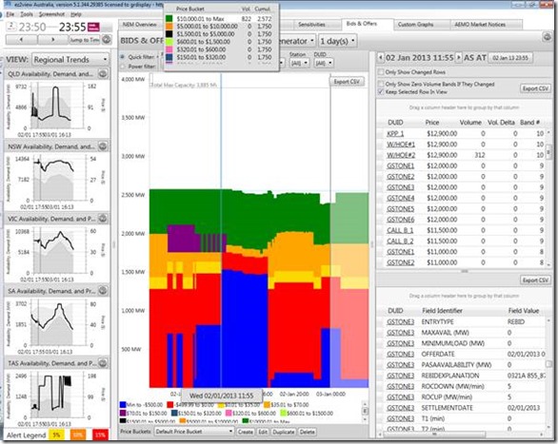This screenshot has height=444, width=558.
Task: Select the Quick filter radio button
Action: tap(123, 57)
